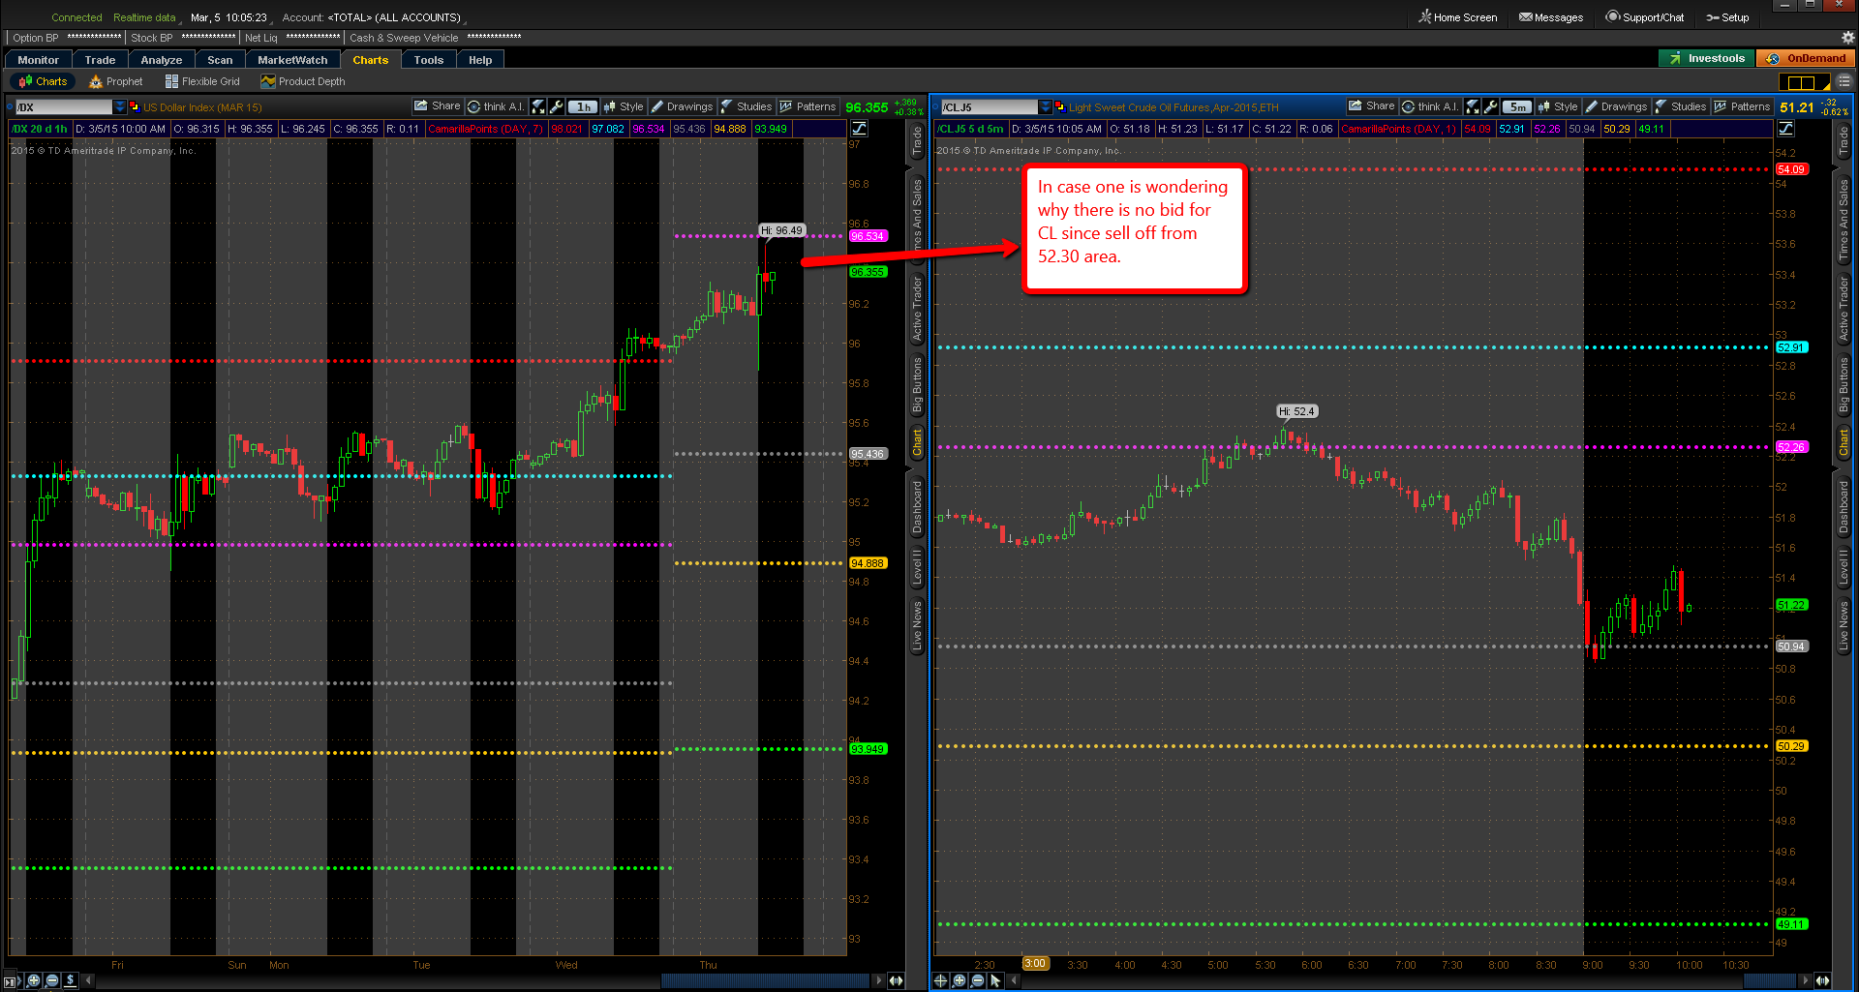Toggle the price scale icon on /CLJ5 chart

[x=1786, y=129]
